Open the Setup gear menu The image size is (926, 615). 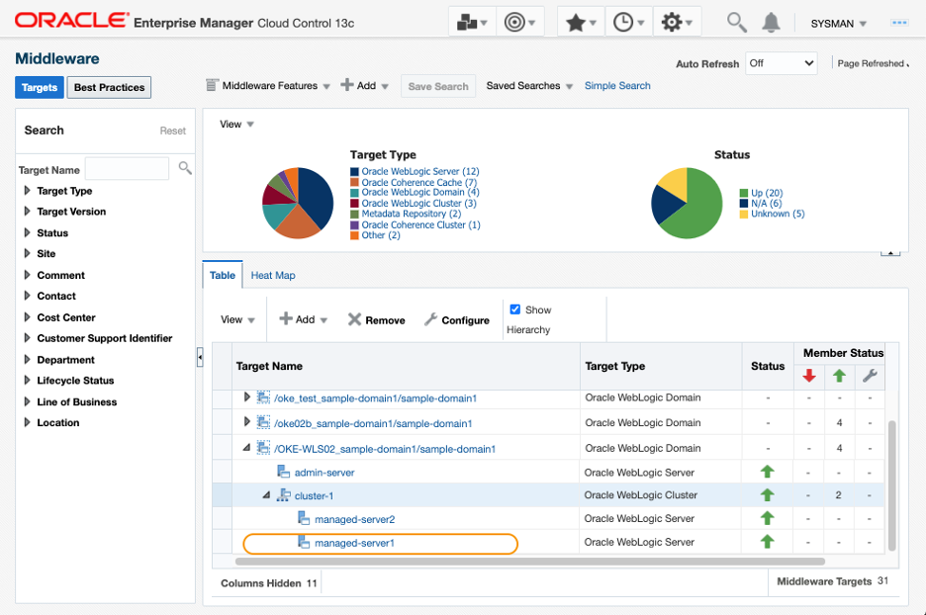(x=676, y=23)
